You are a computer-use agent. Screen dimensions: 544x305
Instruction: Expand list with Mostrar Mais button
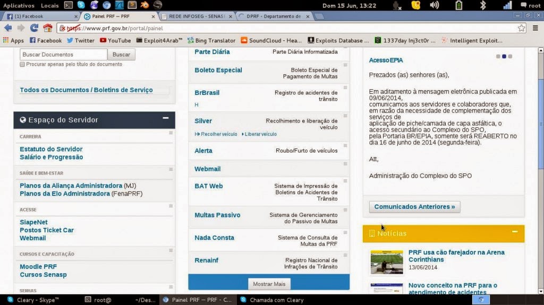[x=269, y=284]
